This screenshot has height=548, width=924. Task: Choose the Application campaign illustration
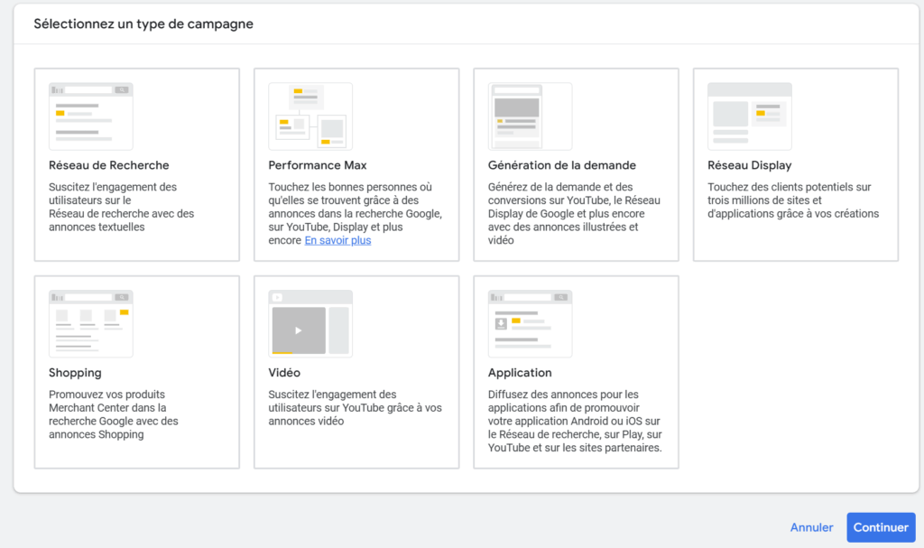coord(530,324)
